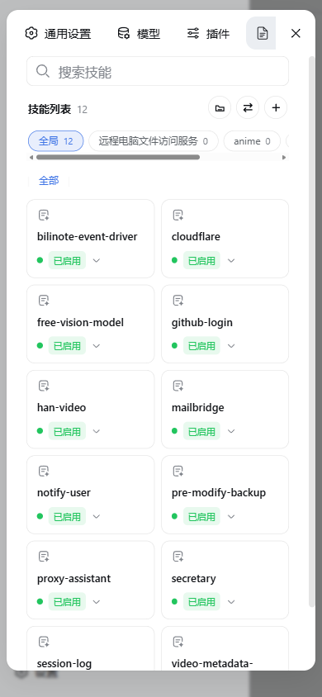The width and height of the screenshot is (322, 697).
Task: Click the notify-user skill icon
Action: click(x=44, y=472)
